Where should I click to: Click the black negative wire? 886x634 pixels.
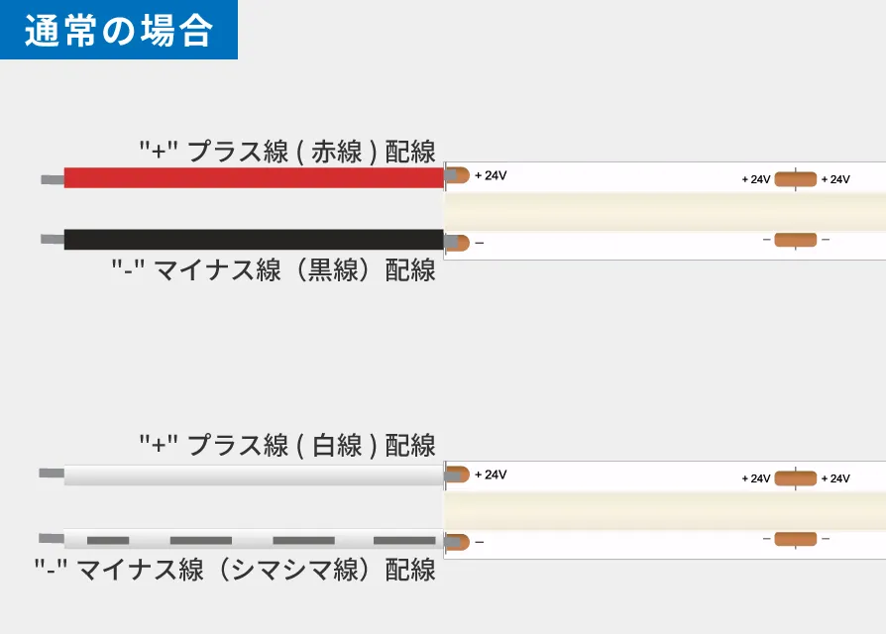(253, 240)
